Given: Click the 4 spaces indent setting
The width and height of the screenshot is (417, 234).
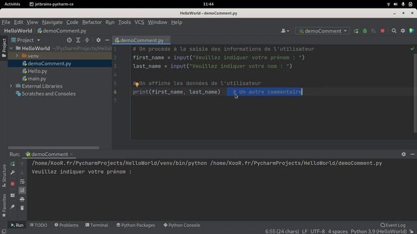Looking at the screenshot, I should pos(338,231).
